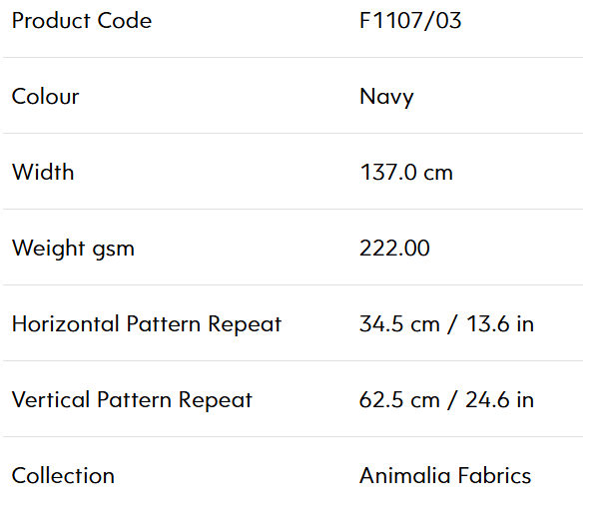Image resolution: width=591 pixels, height=527 pixels.
Task: Click the word Repeat in Horizontal row
Action: 245,324
